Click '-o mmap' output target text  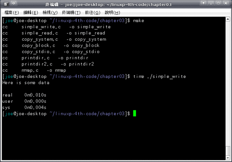(x=56, y=70)
